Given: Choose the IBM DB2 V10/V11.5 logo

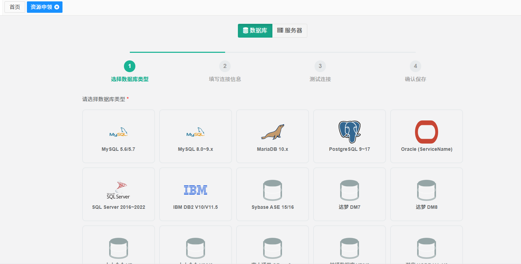Looking at the screenshot, I should (x=195, y=190).
